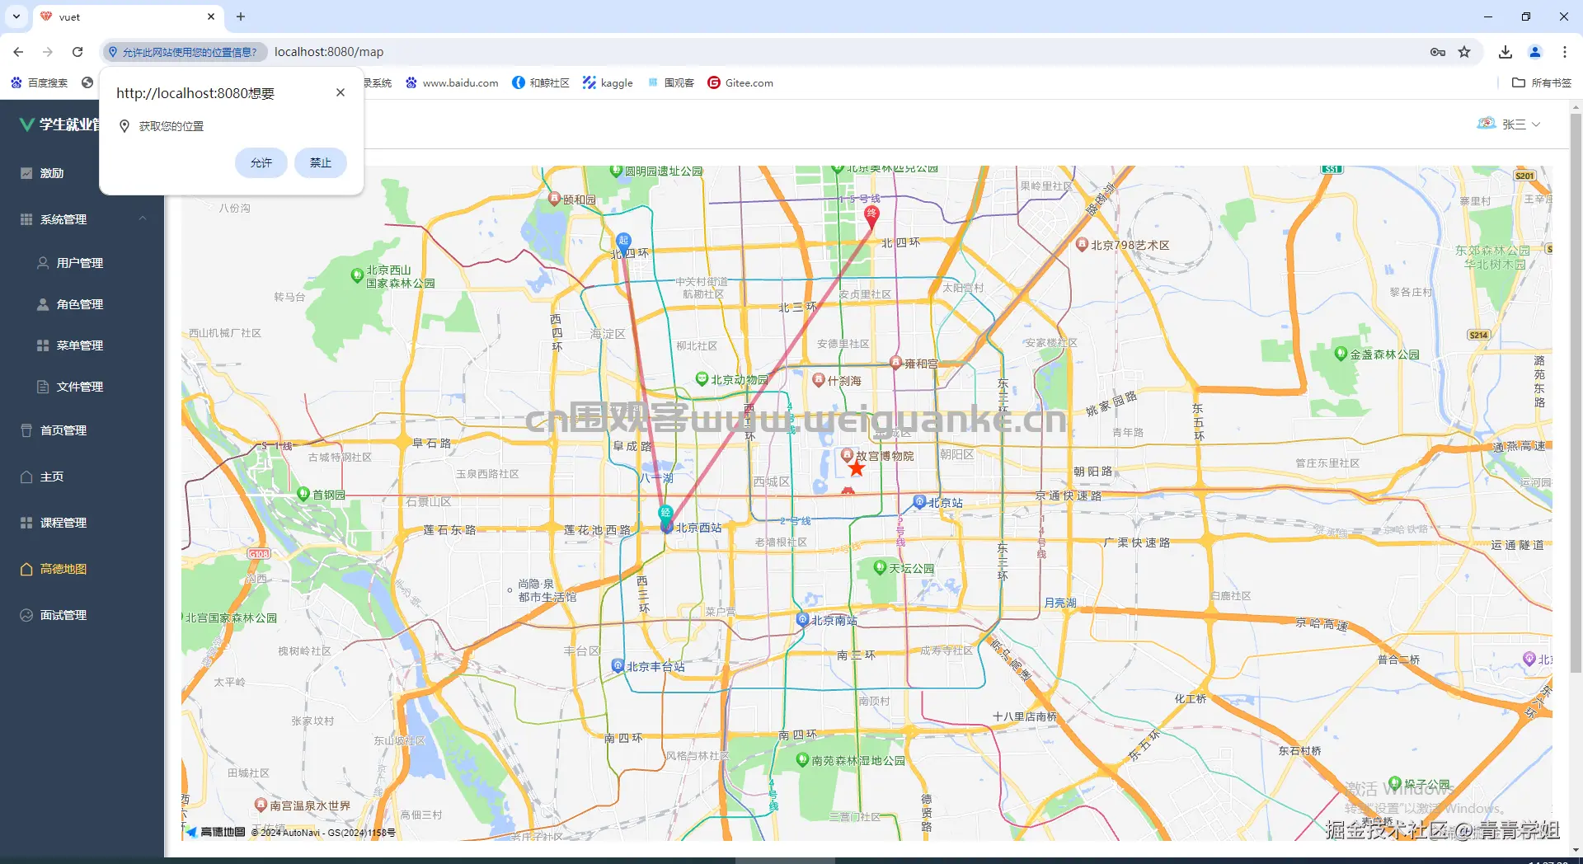
Task: Reload the page with refresh icon
Action: pyautogui.click(x=78, y=52)
